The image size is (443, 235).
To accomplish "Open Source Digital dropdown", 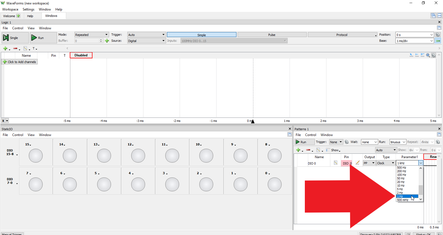I will coord(146,41).
